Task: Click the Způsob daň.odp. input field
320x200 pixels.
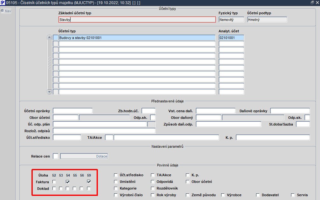Action: coord(228,124)
